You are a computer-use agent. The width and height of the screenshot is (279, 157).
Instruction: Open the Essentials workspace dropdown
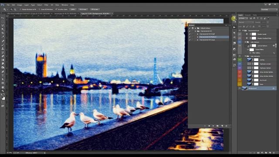point(269,10)
